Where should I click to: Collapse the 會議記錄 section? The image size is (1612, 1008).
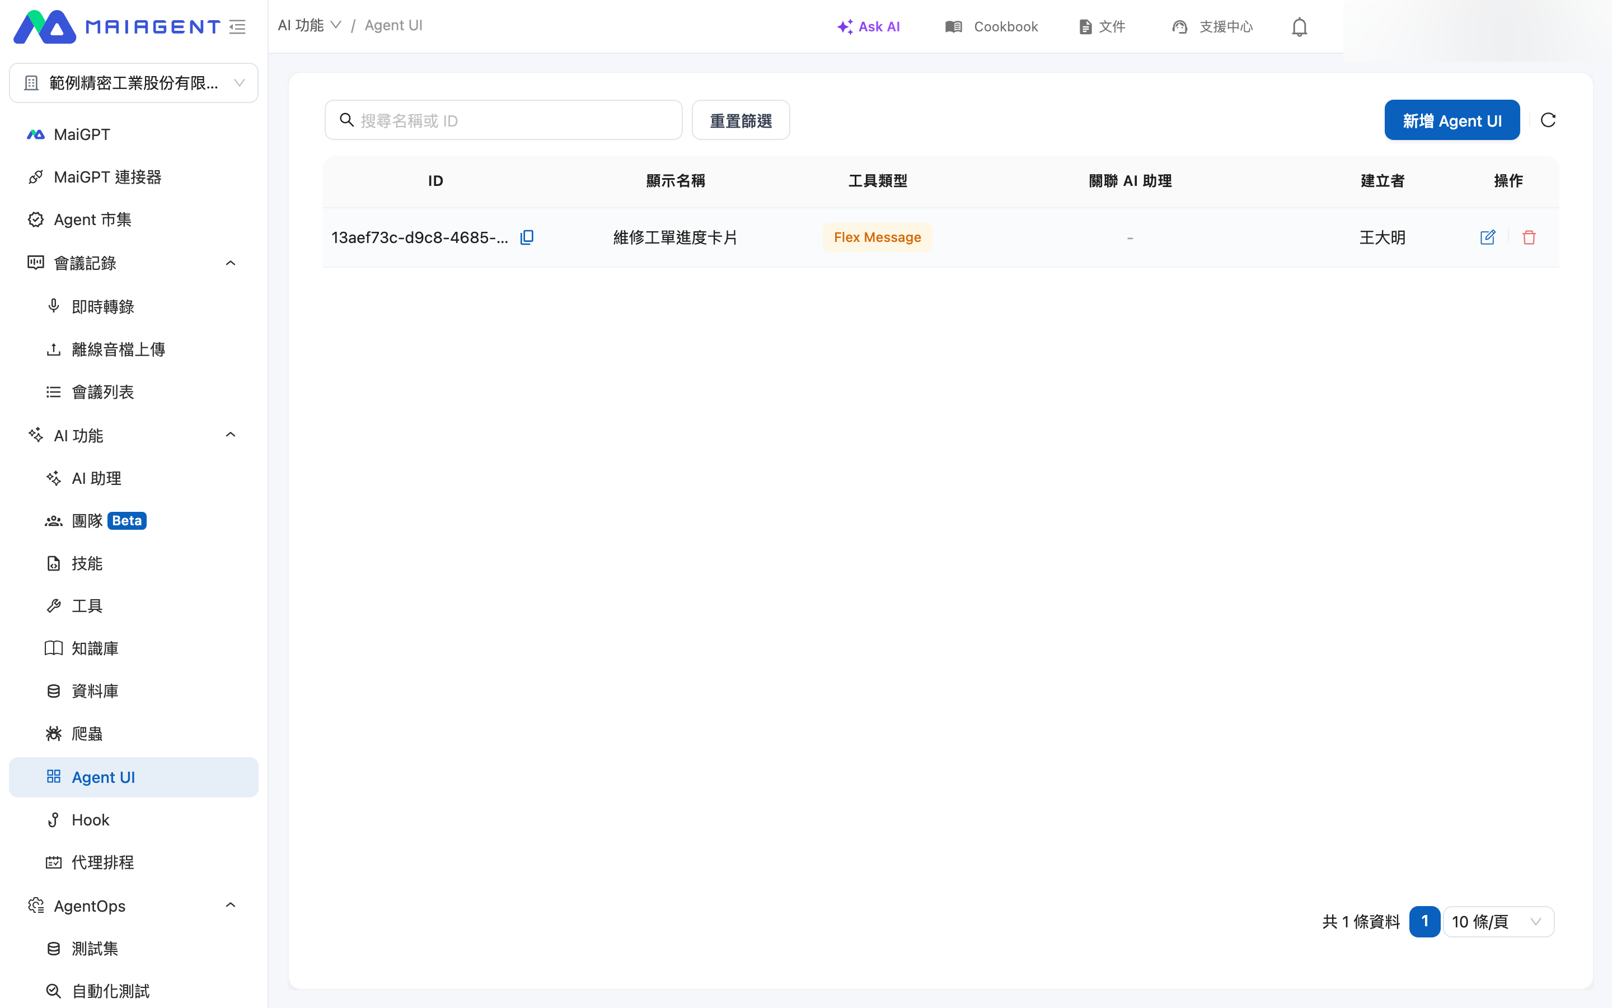click(231, 263)
